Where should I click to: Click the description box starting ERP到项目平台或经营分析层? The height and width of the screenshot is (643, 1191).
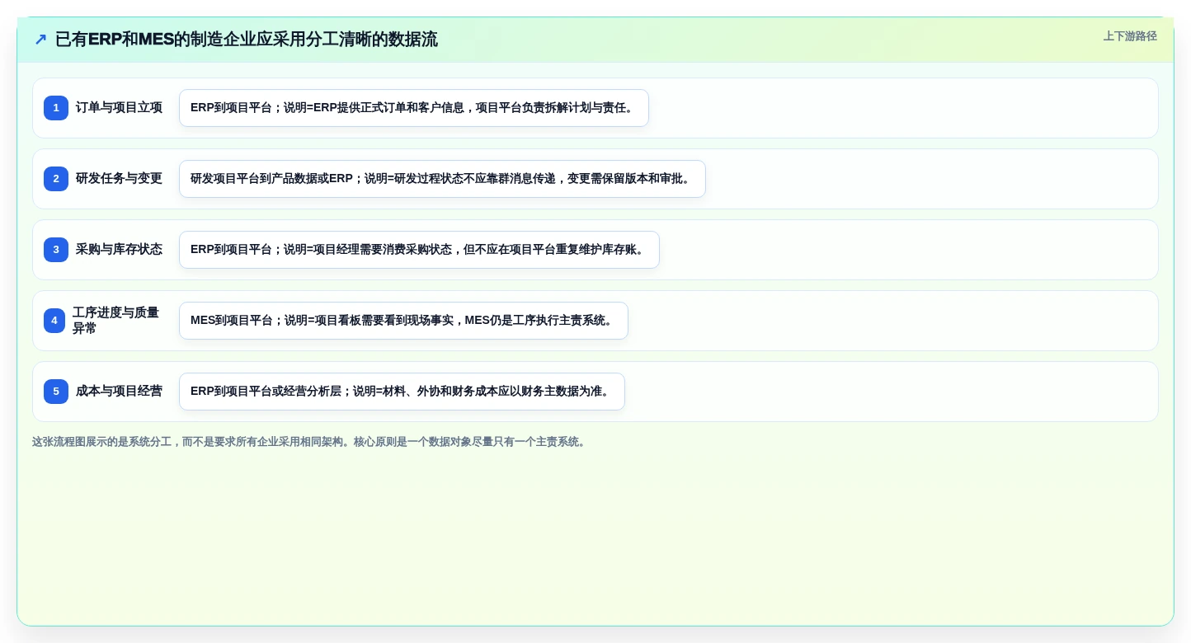pos(402,392)
